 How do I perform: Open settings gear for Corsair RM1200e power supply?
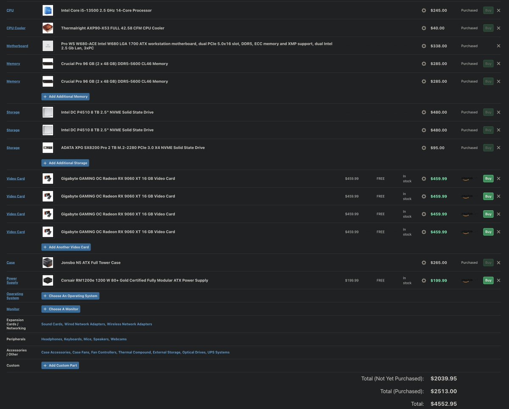(423, 281)
